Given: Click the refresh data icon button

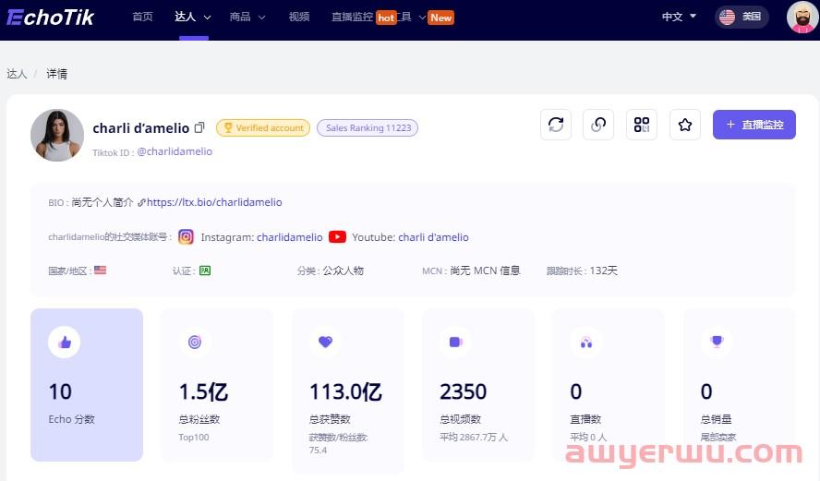Looking at the screenshot, I should 556,125.
